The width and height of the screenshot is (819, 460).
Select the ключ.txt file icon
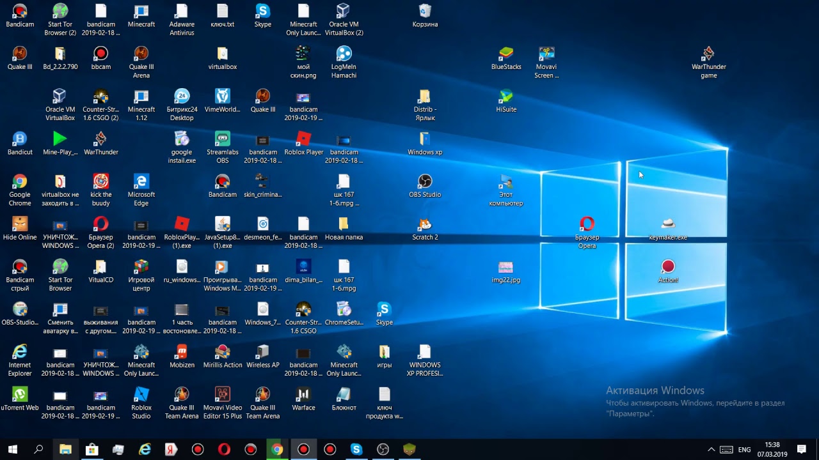click(222, 16)
